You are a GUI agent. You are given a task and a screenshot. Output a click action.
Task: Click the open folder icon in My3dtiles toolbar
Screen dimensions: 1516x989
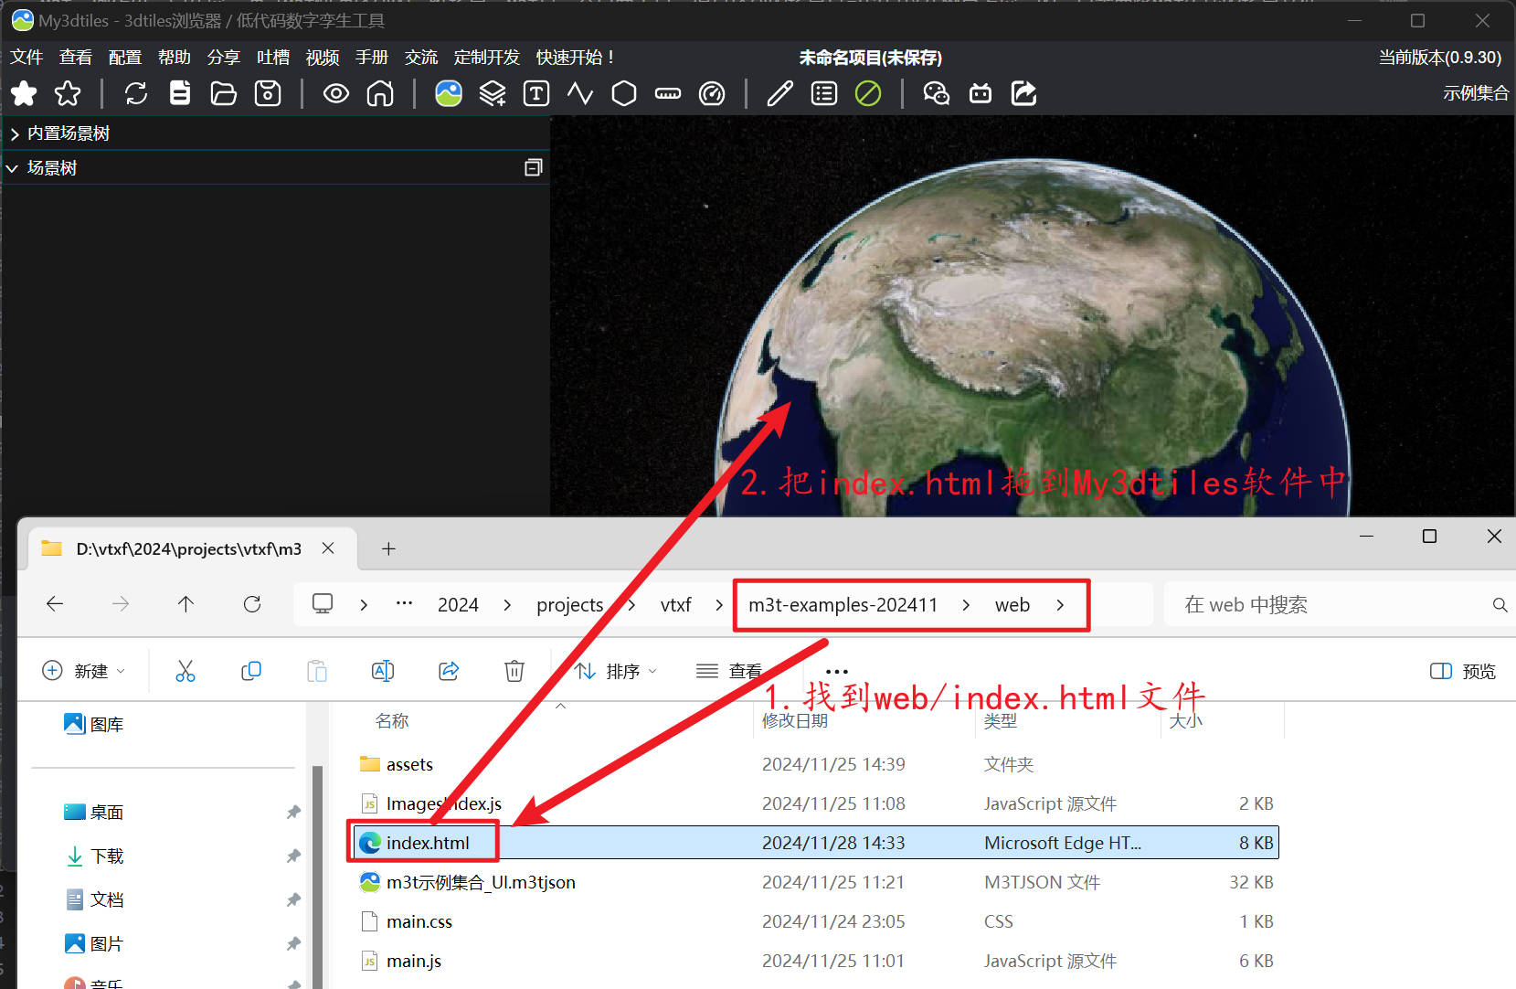(x=224, y=93)
